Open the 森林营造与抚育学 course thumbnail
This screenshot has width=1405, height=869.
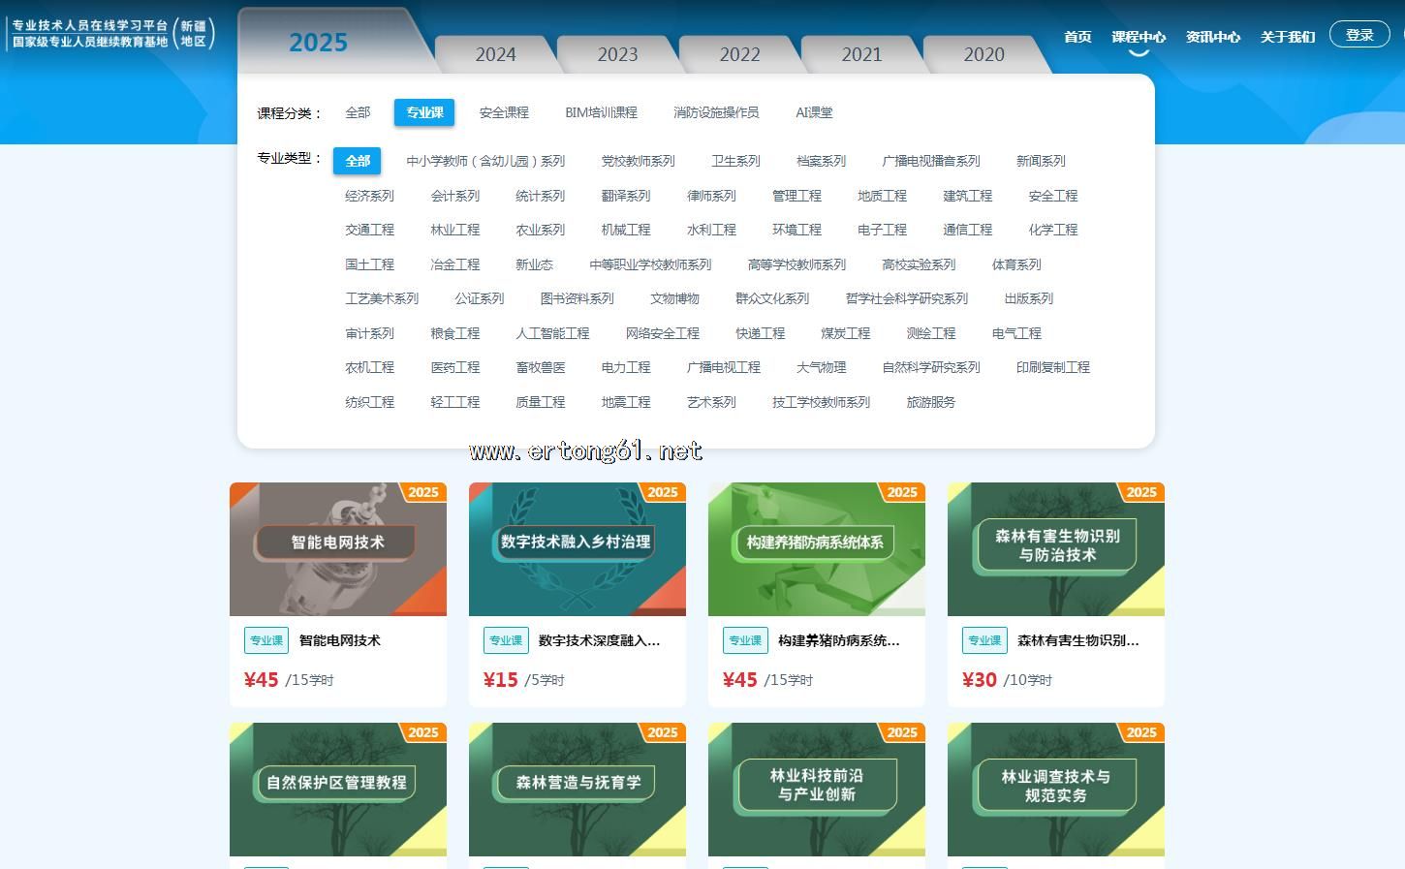coord(577,789)
